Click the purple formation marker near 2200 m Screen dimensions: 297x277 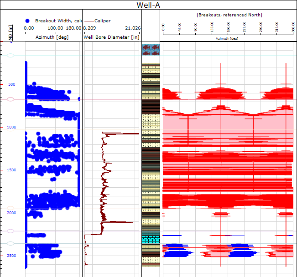point(11,231)
